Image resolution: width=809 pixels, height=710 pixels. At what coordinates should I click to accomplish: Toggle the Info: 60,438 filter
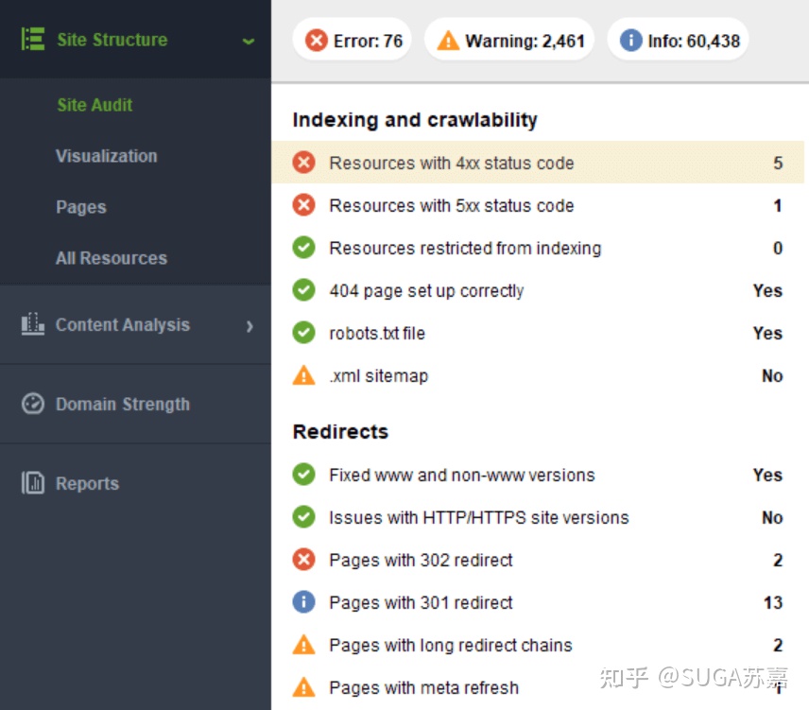pyautogui.click(x=679, y=41)
